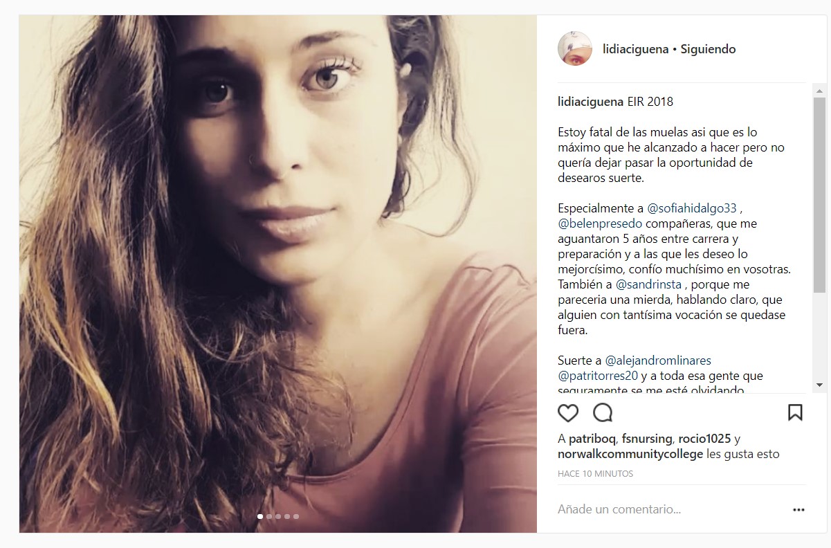Toggle the Siguiendo follow status
Viewport: 831px width, 548px height.
click(708, 49)
